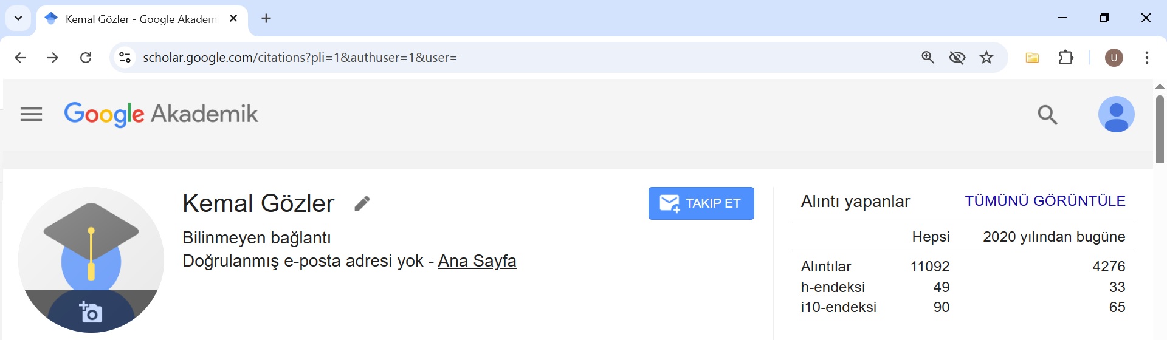Add a profile photo via the camera icon
Screen dimensions: 1167x340
pos(91,311)
